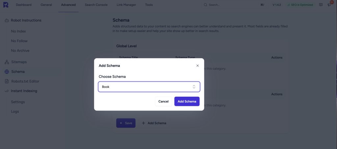Image resolution: width=337 pixels, height=149 pixels.
Task: Click the SEO is Optimized status badge
Action: pyautogui.click(x=299, y=5)
